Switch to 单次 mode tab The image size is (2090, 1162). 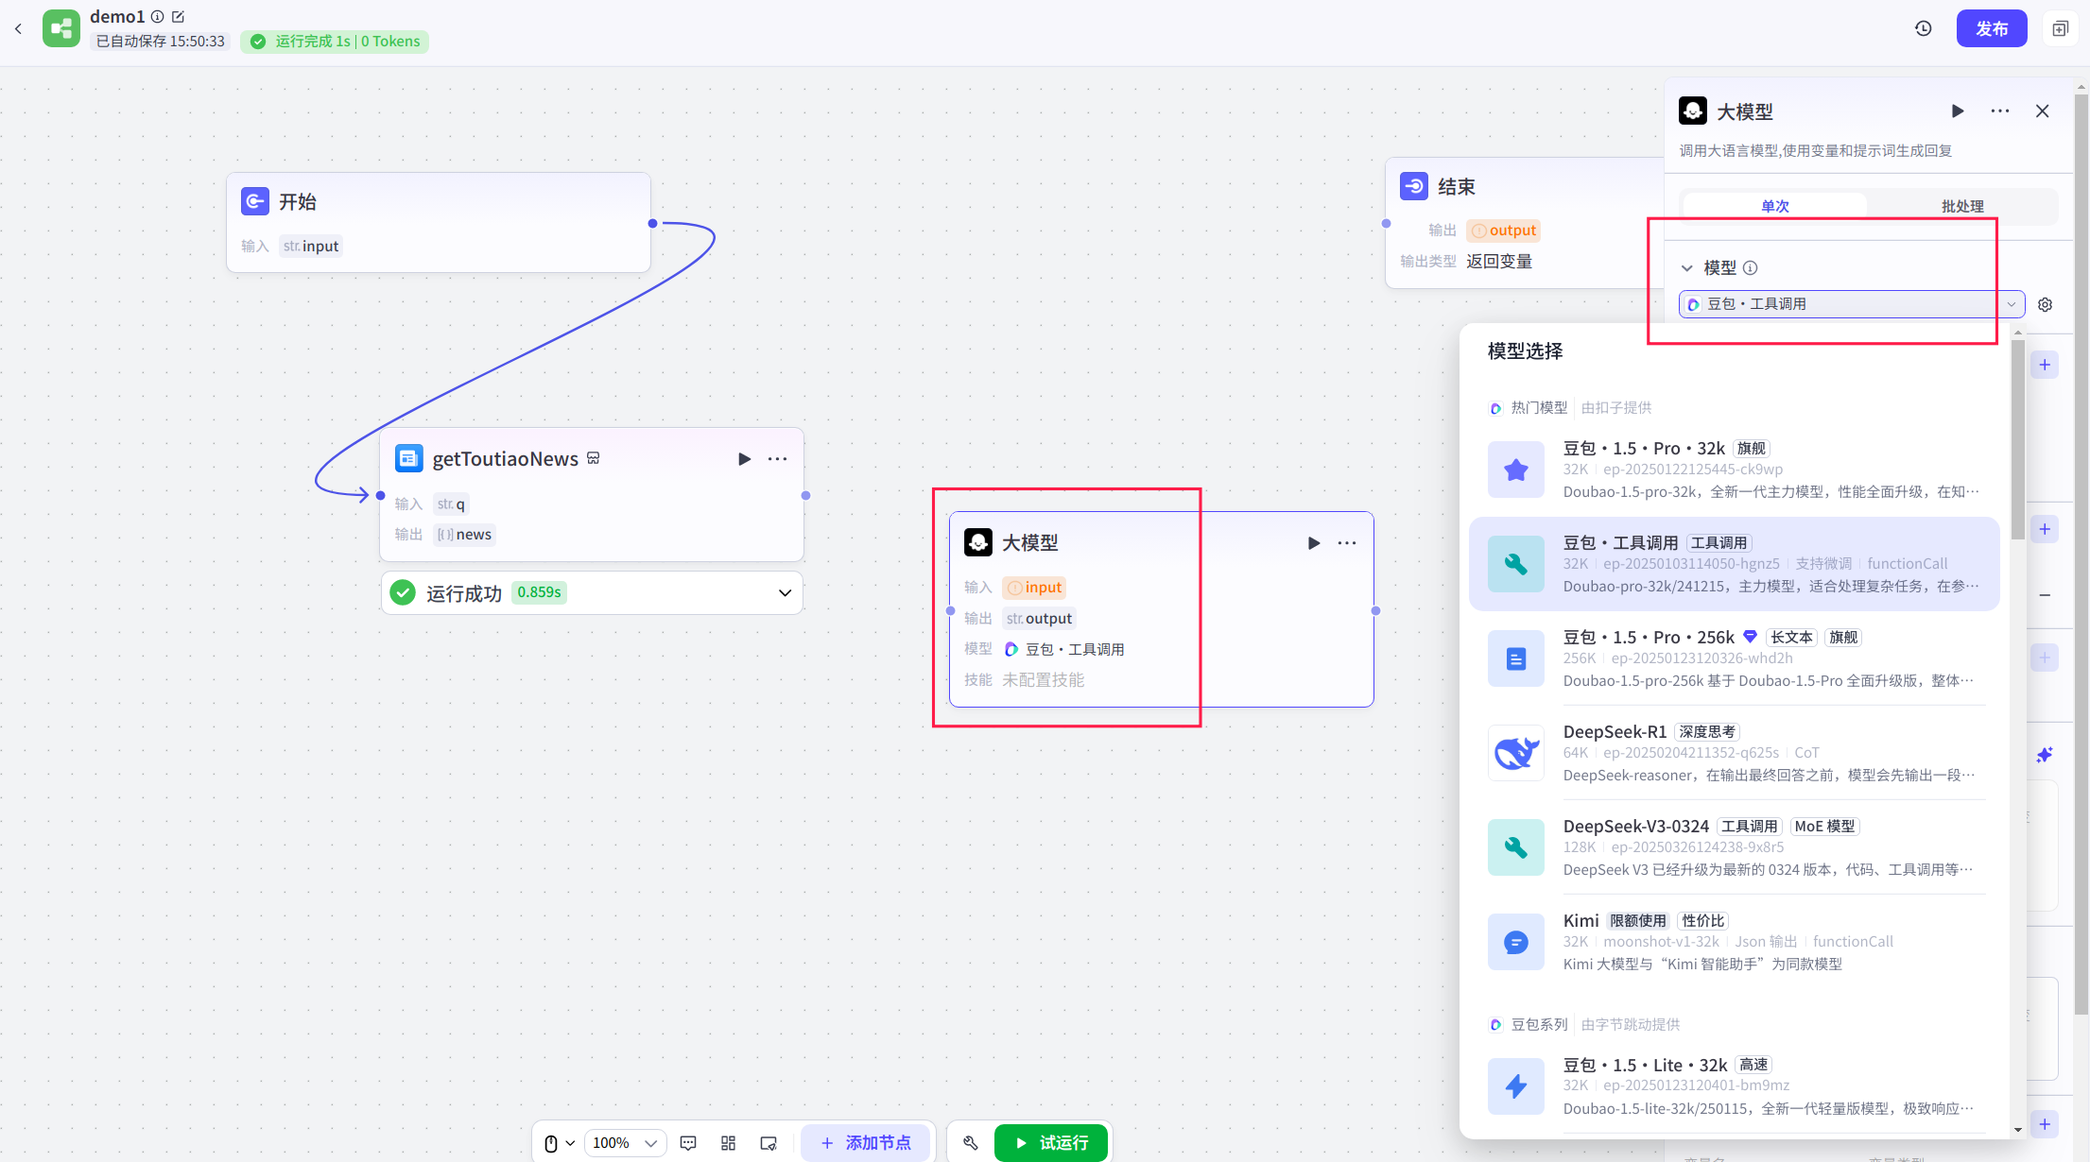pyautogui.click(x=1774, y=206)
